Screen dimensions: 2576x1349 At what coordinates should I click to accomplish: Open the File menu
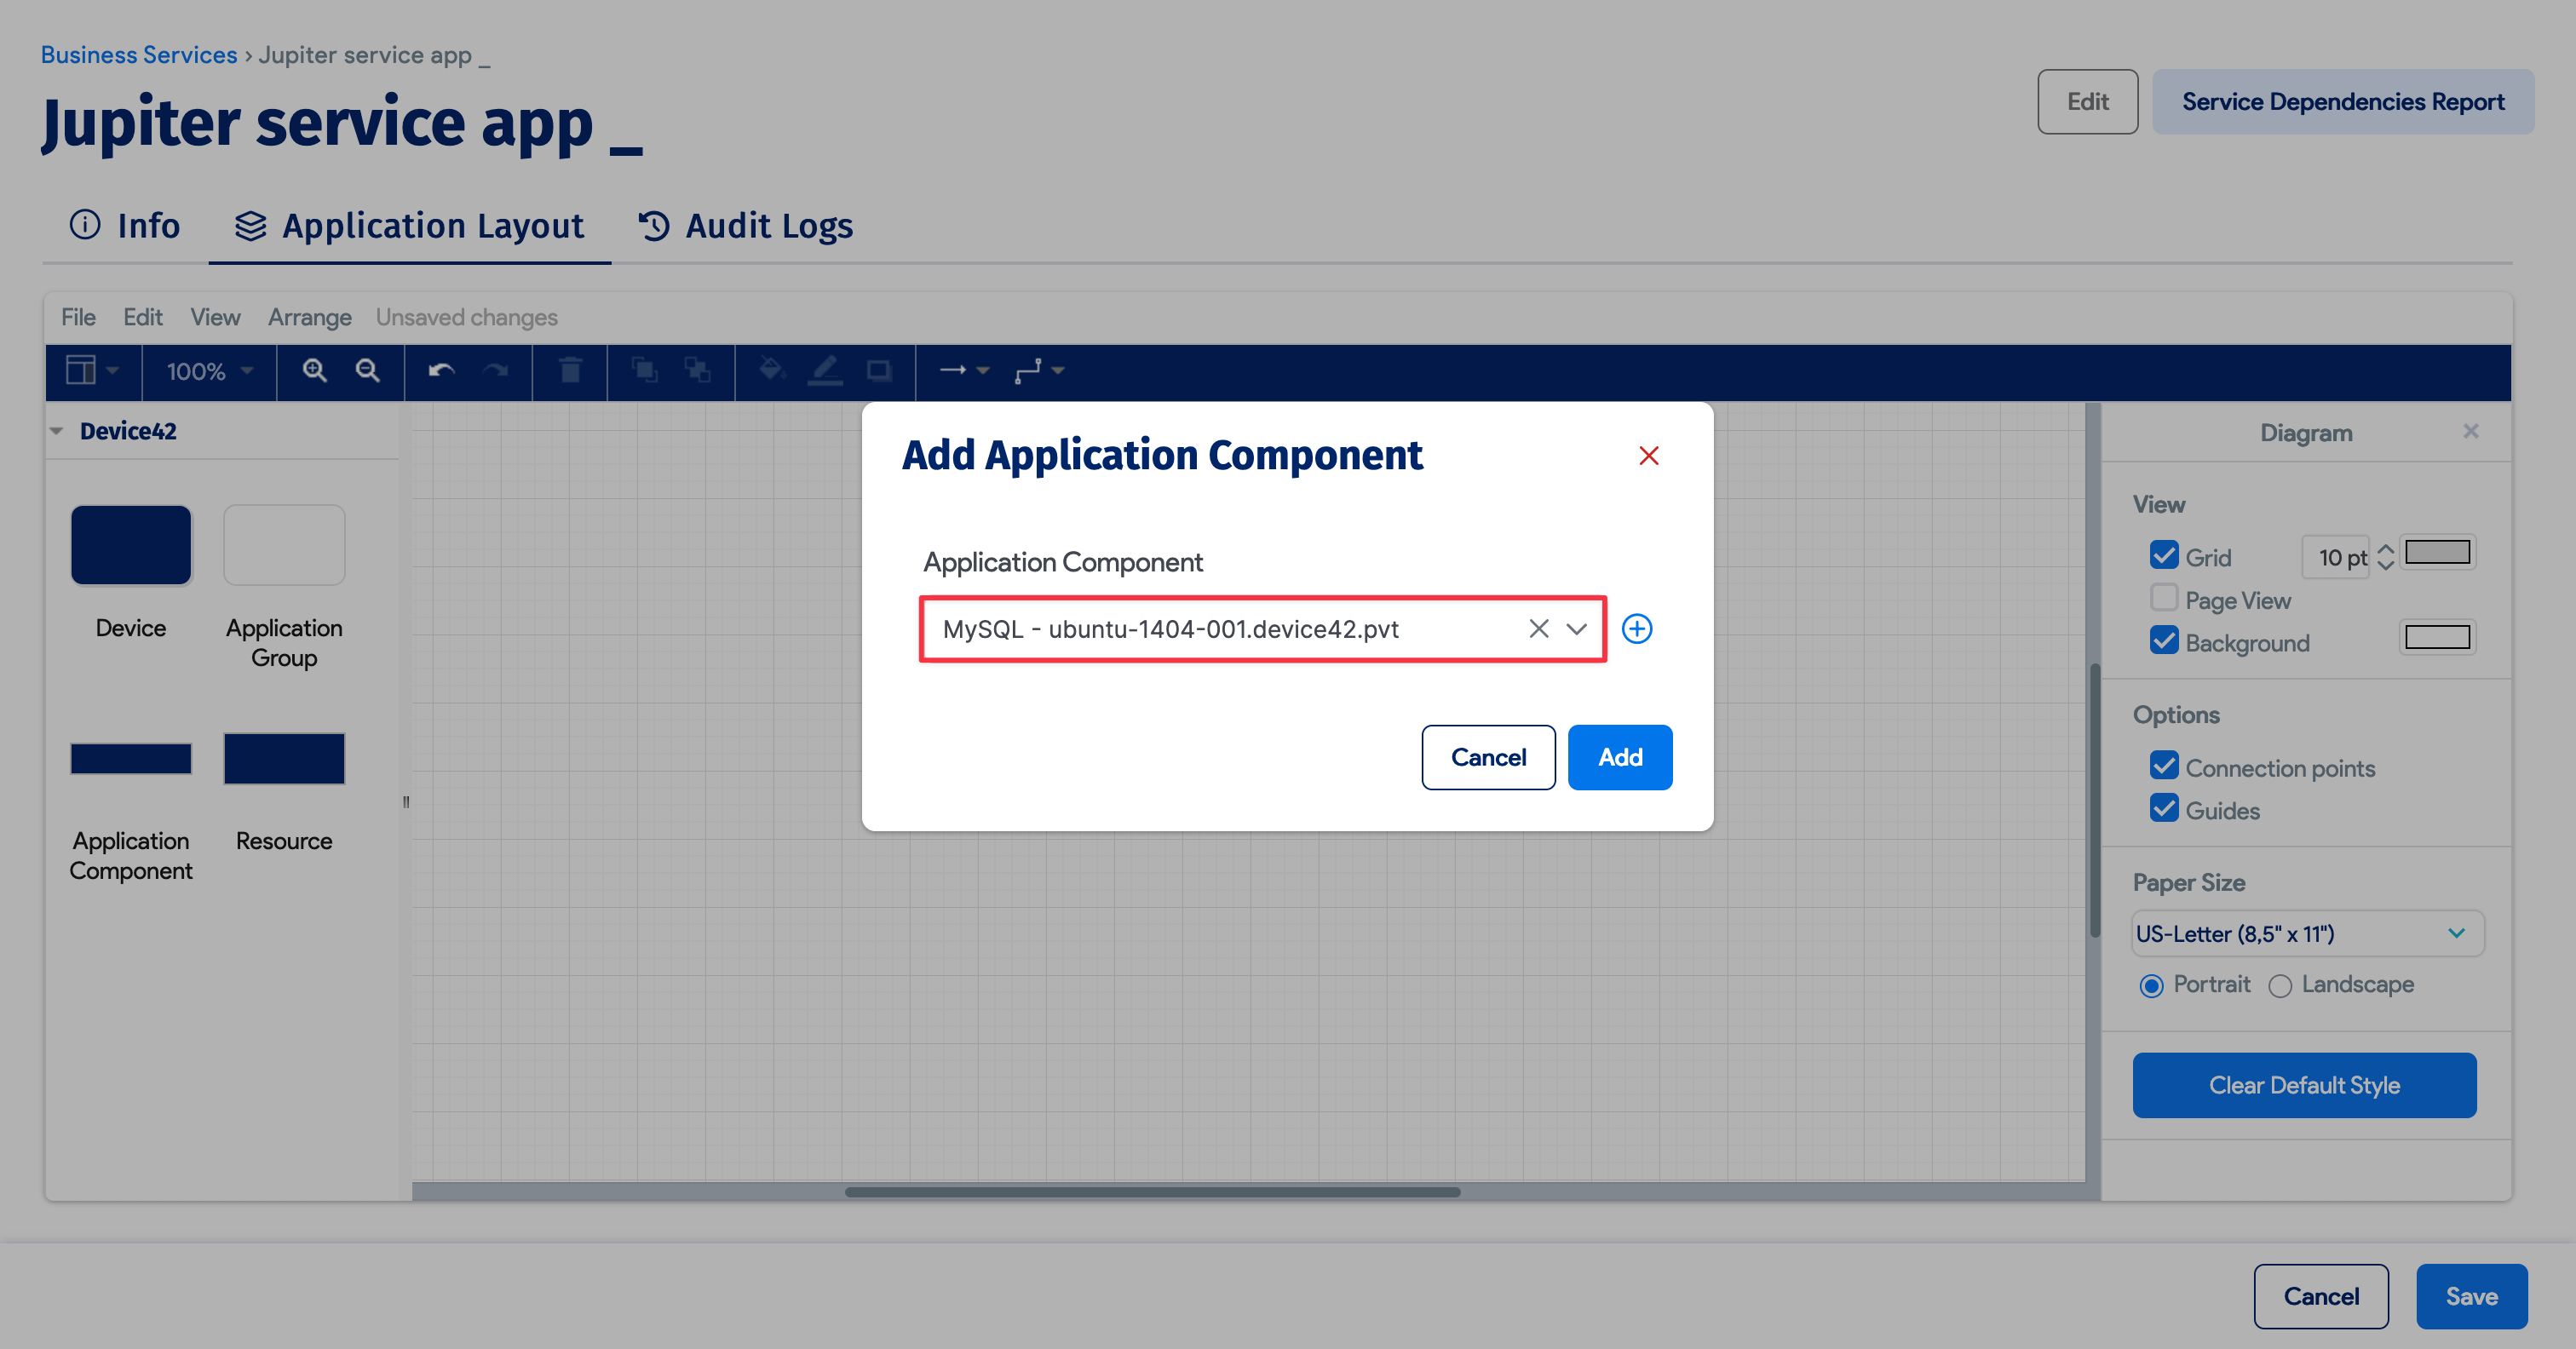point(78,317)
